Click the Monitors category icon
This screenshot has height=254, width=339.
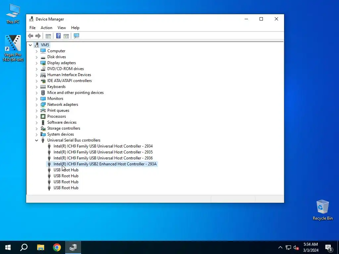[43, 99]
